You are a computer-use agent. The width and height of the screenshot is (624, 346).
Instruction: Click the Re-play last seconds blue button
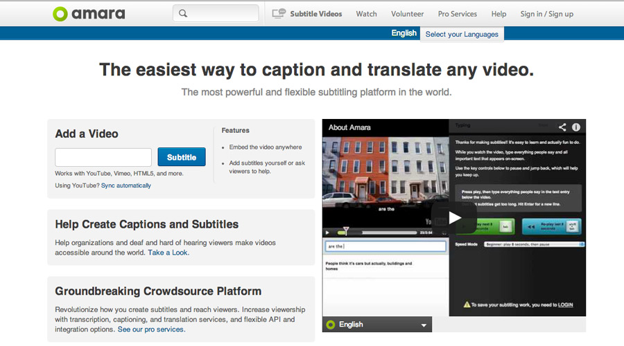pyautogui.click(x=552, y=226)
